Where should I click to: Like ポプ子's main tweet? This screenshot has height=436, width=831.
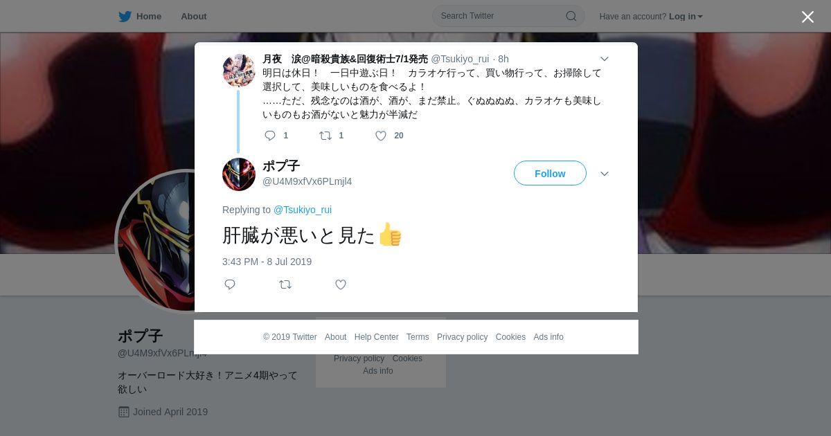click(x=341, y=284)
